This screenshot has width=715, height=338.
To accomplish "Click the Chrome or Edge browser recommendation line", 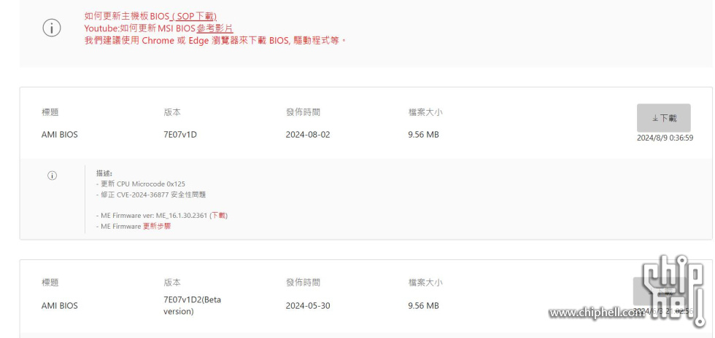I will 216,41.
